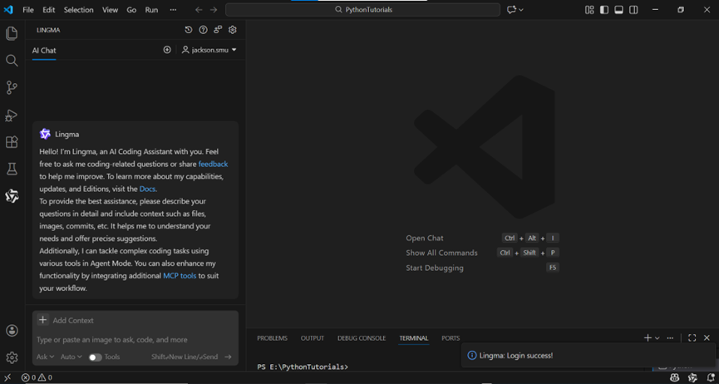Open the View menu
This screenshot has width=719, height=384.
110,10
